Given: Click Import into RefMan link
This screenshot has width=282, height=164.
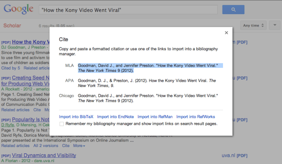Looking at the screenshot, I should point(155,117).
